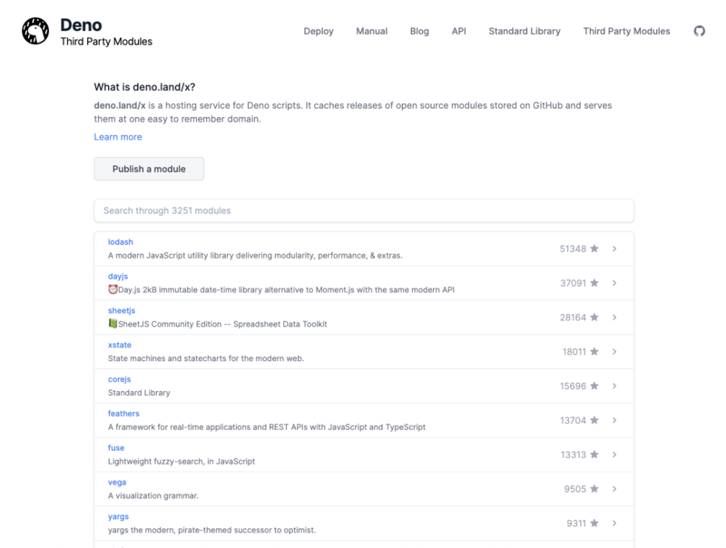Open the dayjs module link

(x=118, y=277)
